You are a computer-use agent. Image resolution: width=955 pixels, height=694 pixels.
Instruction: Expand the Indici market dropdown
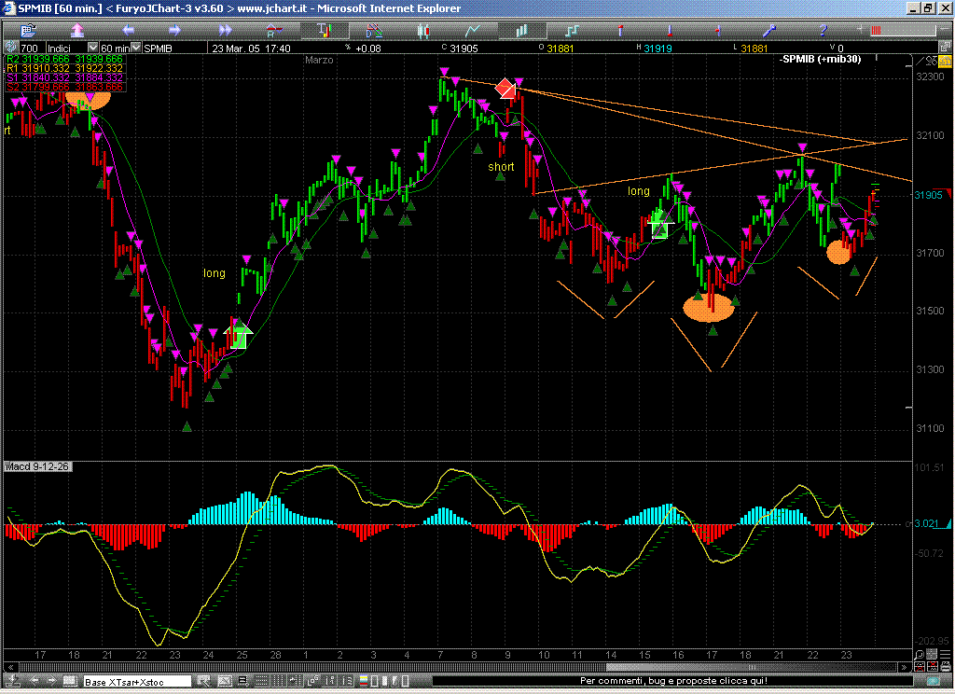92,48
